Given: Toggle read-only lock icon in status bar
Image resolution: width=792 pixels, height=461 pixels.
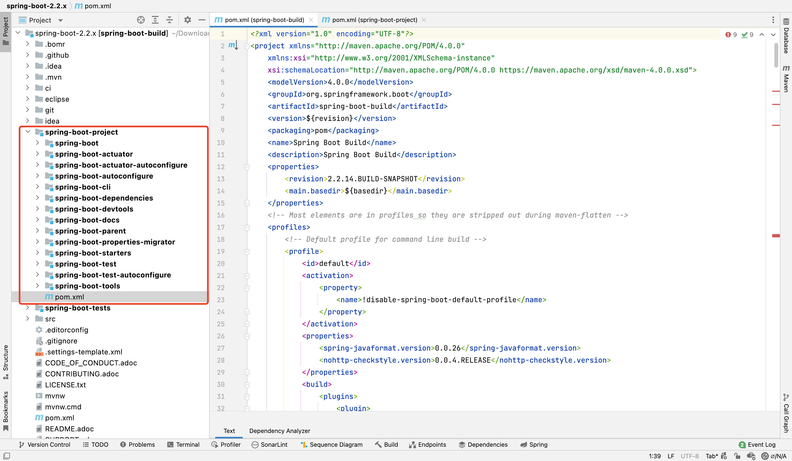Looking at the screenshot, I should coord(737,456).
